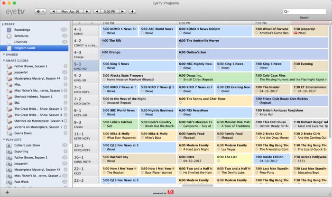This screenshot has height=197, width=332.
Task: Select channel 13-1 KCPQ HDTV row header
Action: click(x=86, y=147)
